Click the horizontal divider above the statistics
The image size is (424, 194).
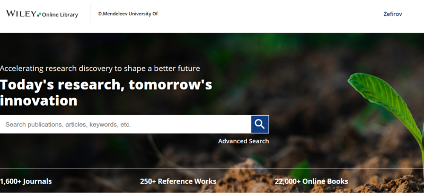pos(212,169)
